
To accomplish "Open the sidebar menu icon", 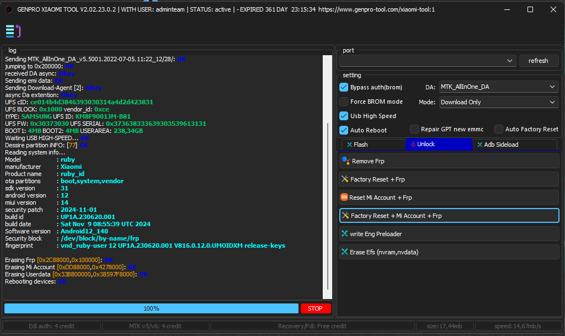I will [x=13, y=31].
